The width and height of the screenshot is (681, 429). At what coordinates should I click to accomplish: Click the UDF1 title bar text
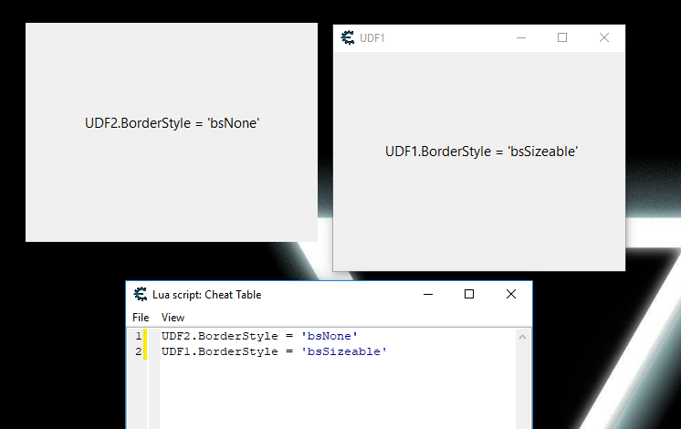coord(372,38)
